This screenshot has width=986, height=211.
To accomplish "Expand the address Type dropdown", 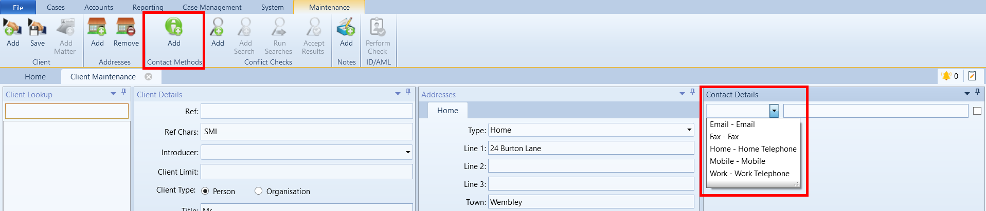I will (689, 130).
